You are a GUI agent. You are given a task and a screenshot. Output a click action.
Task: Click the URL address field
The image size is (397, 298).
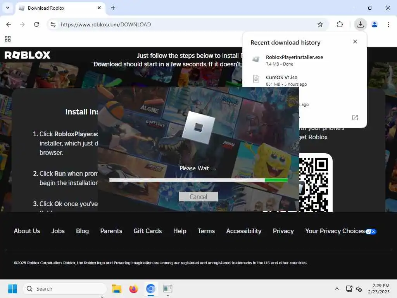[187, 24]
